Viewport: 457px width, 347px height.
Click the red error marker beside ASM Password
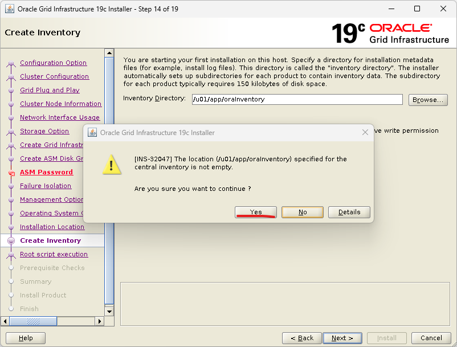coord(11,173)
